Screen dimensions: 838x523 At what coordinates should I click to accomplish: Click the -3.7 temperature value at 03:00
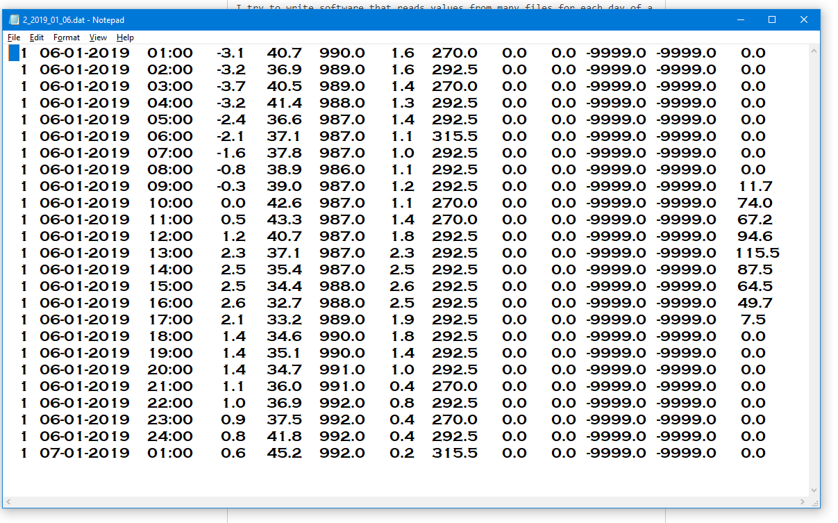(x=231, y=87)
